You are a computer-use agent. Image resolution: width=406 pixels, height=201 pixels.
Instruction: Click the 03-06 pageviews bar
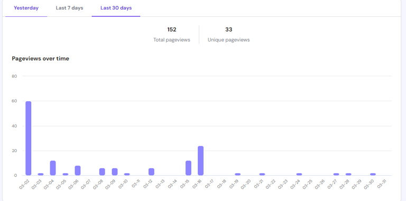(x=78, y=170)
